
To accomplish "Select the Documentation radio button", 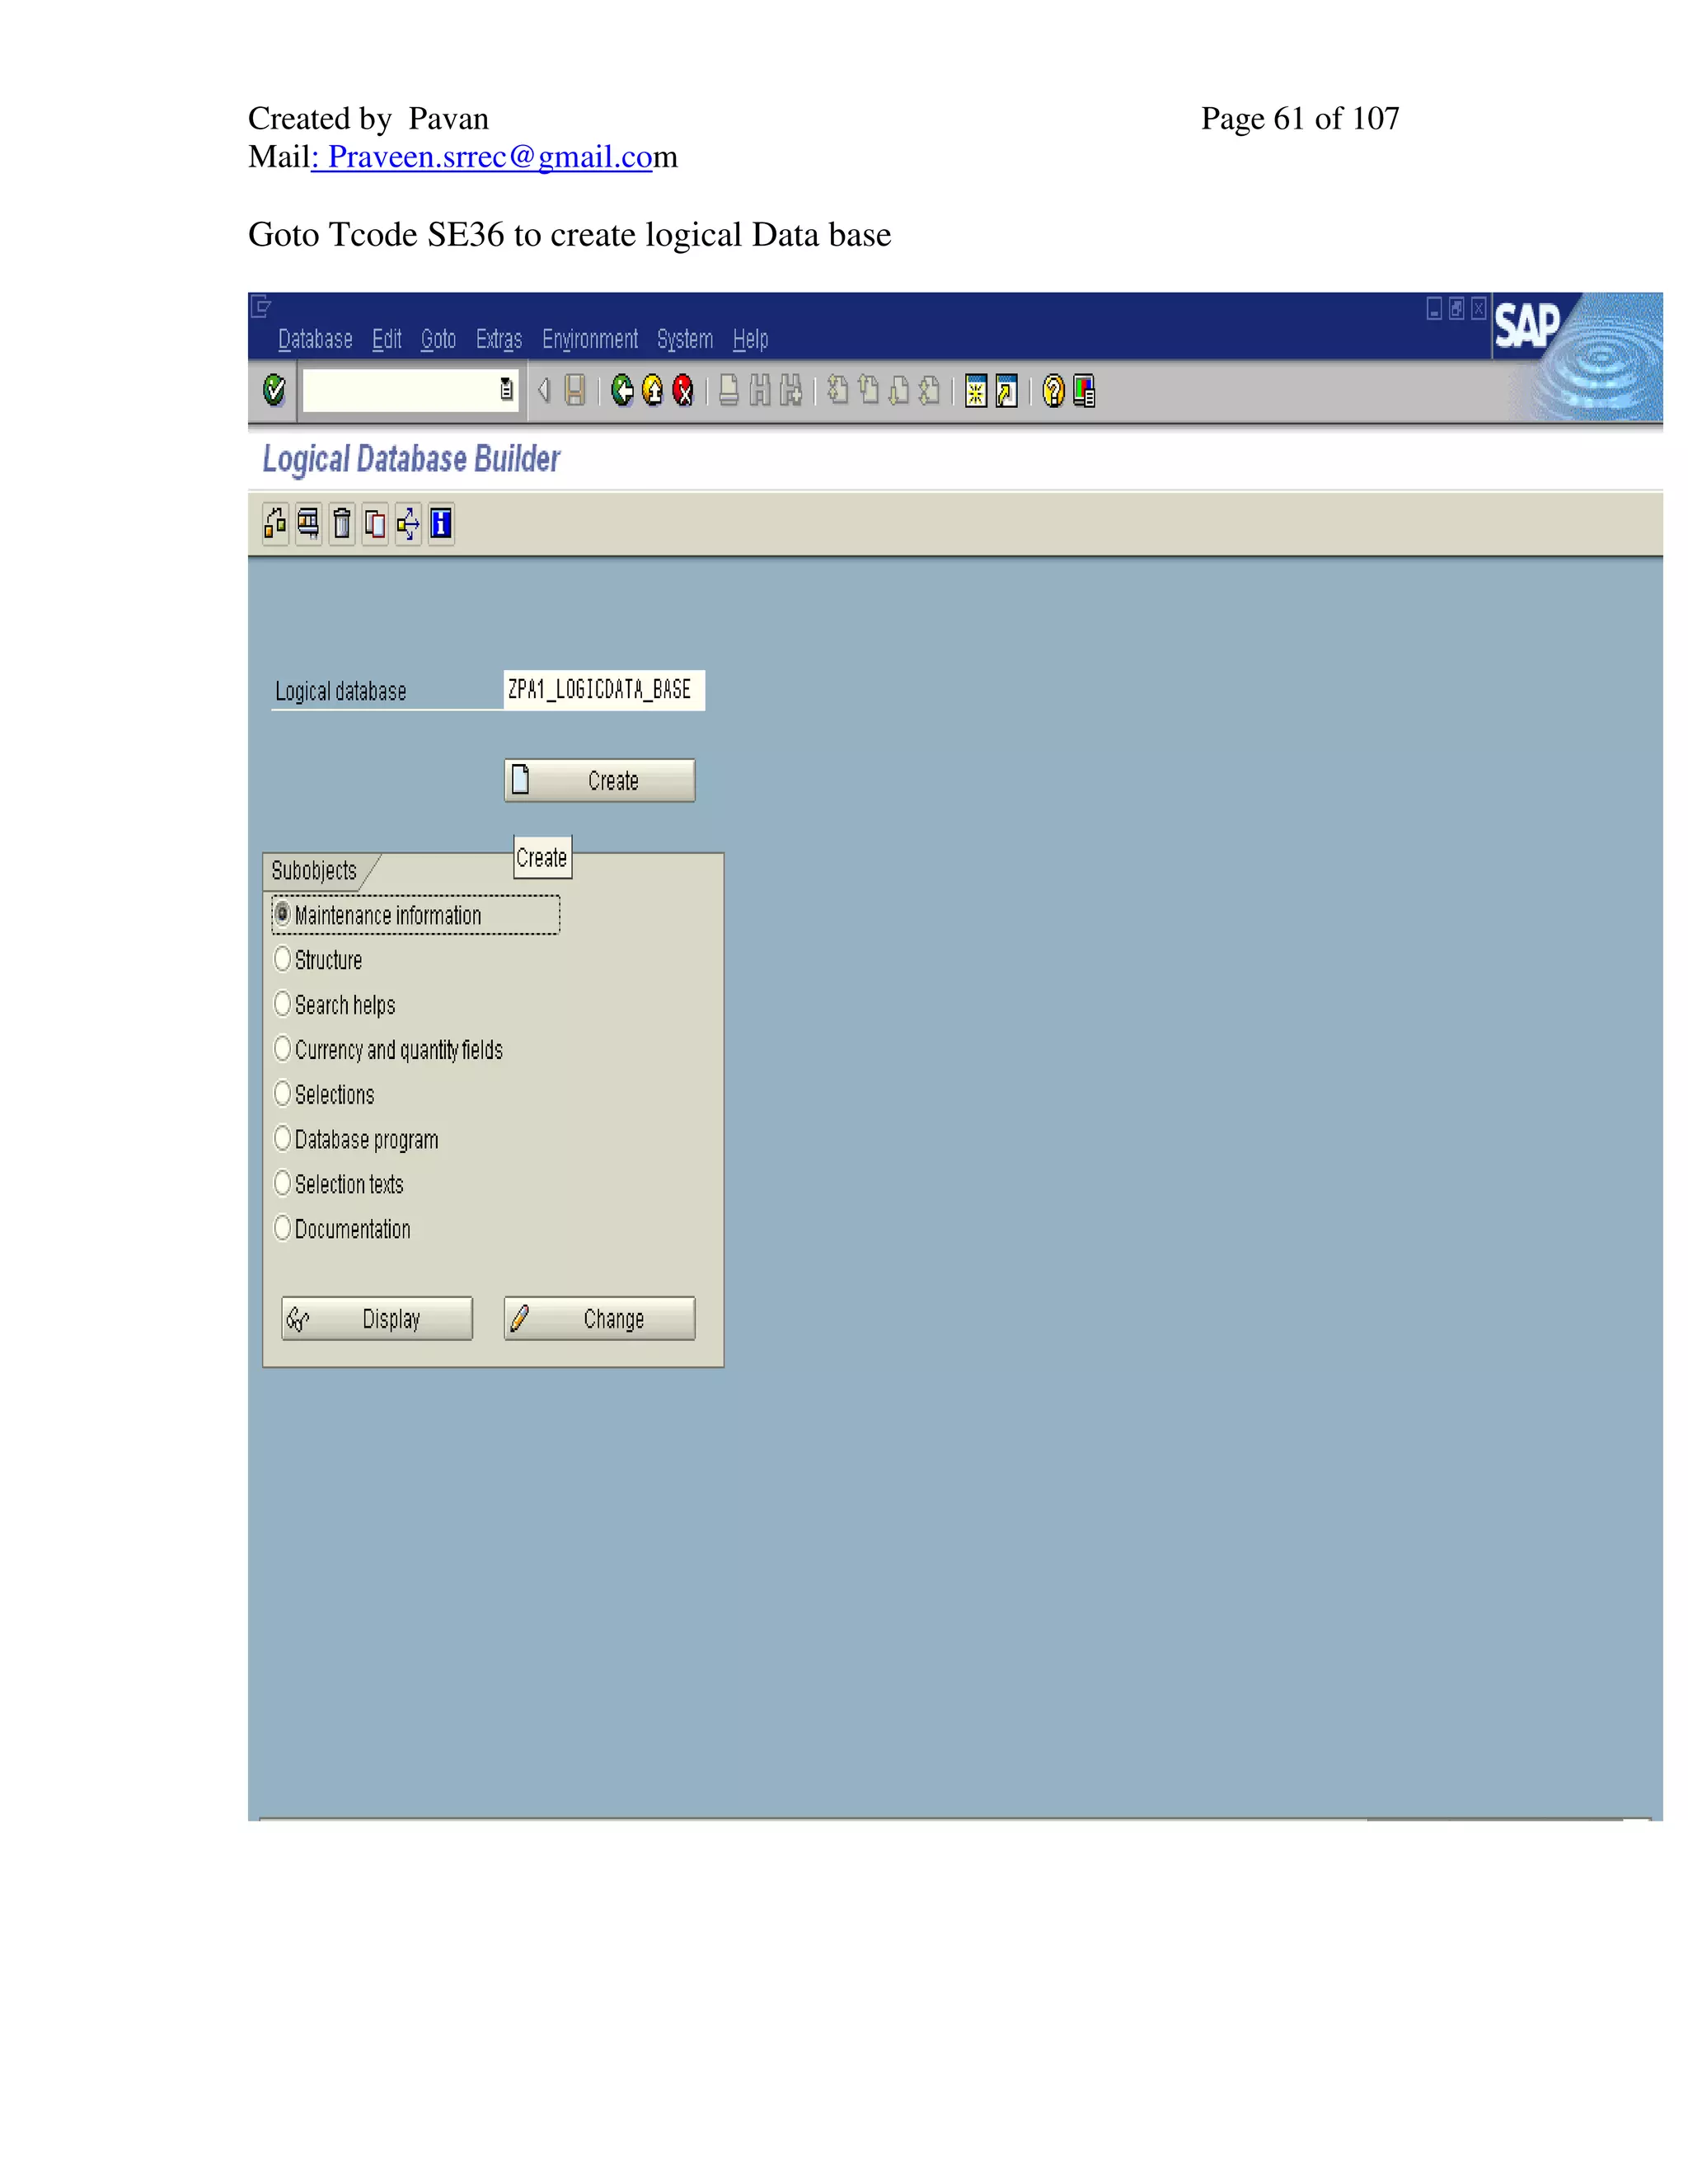I will 282,1227.
